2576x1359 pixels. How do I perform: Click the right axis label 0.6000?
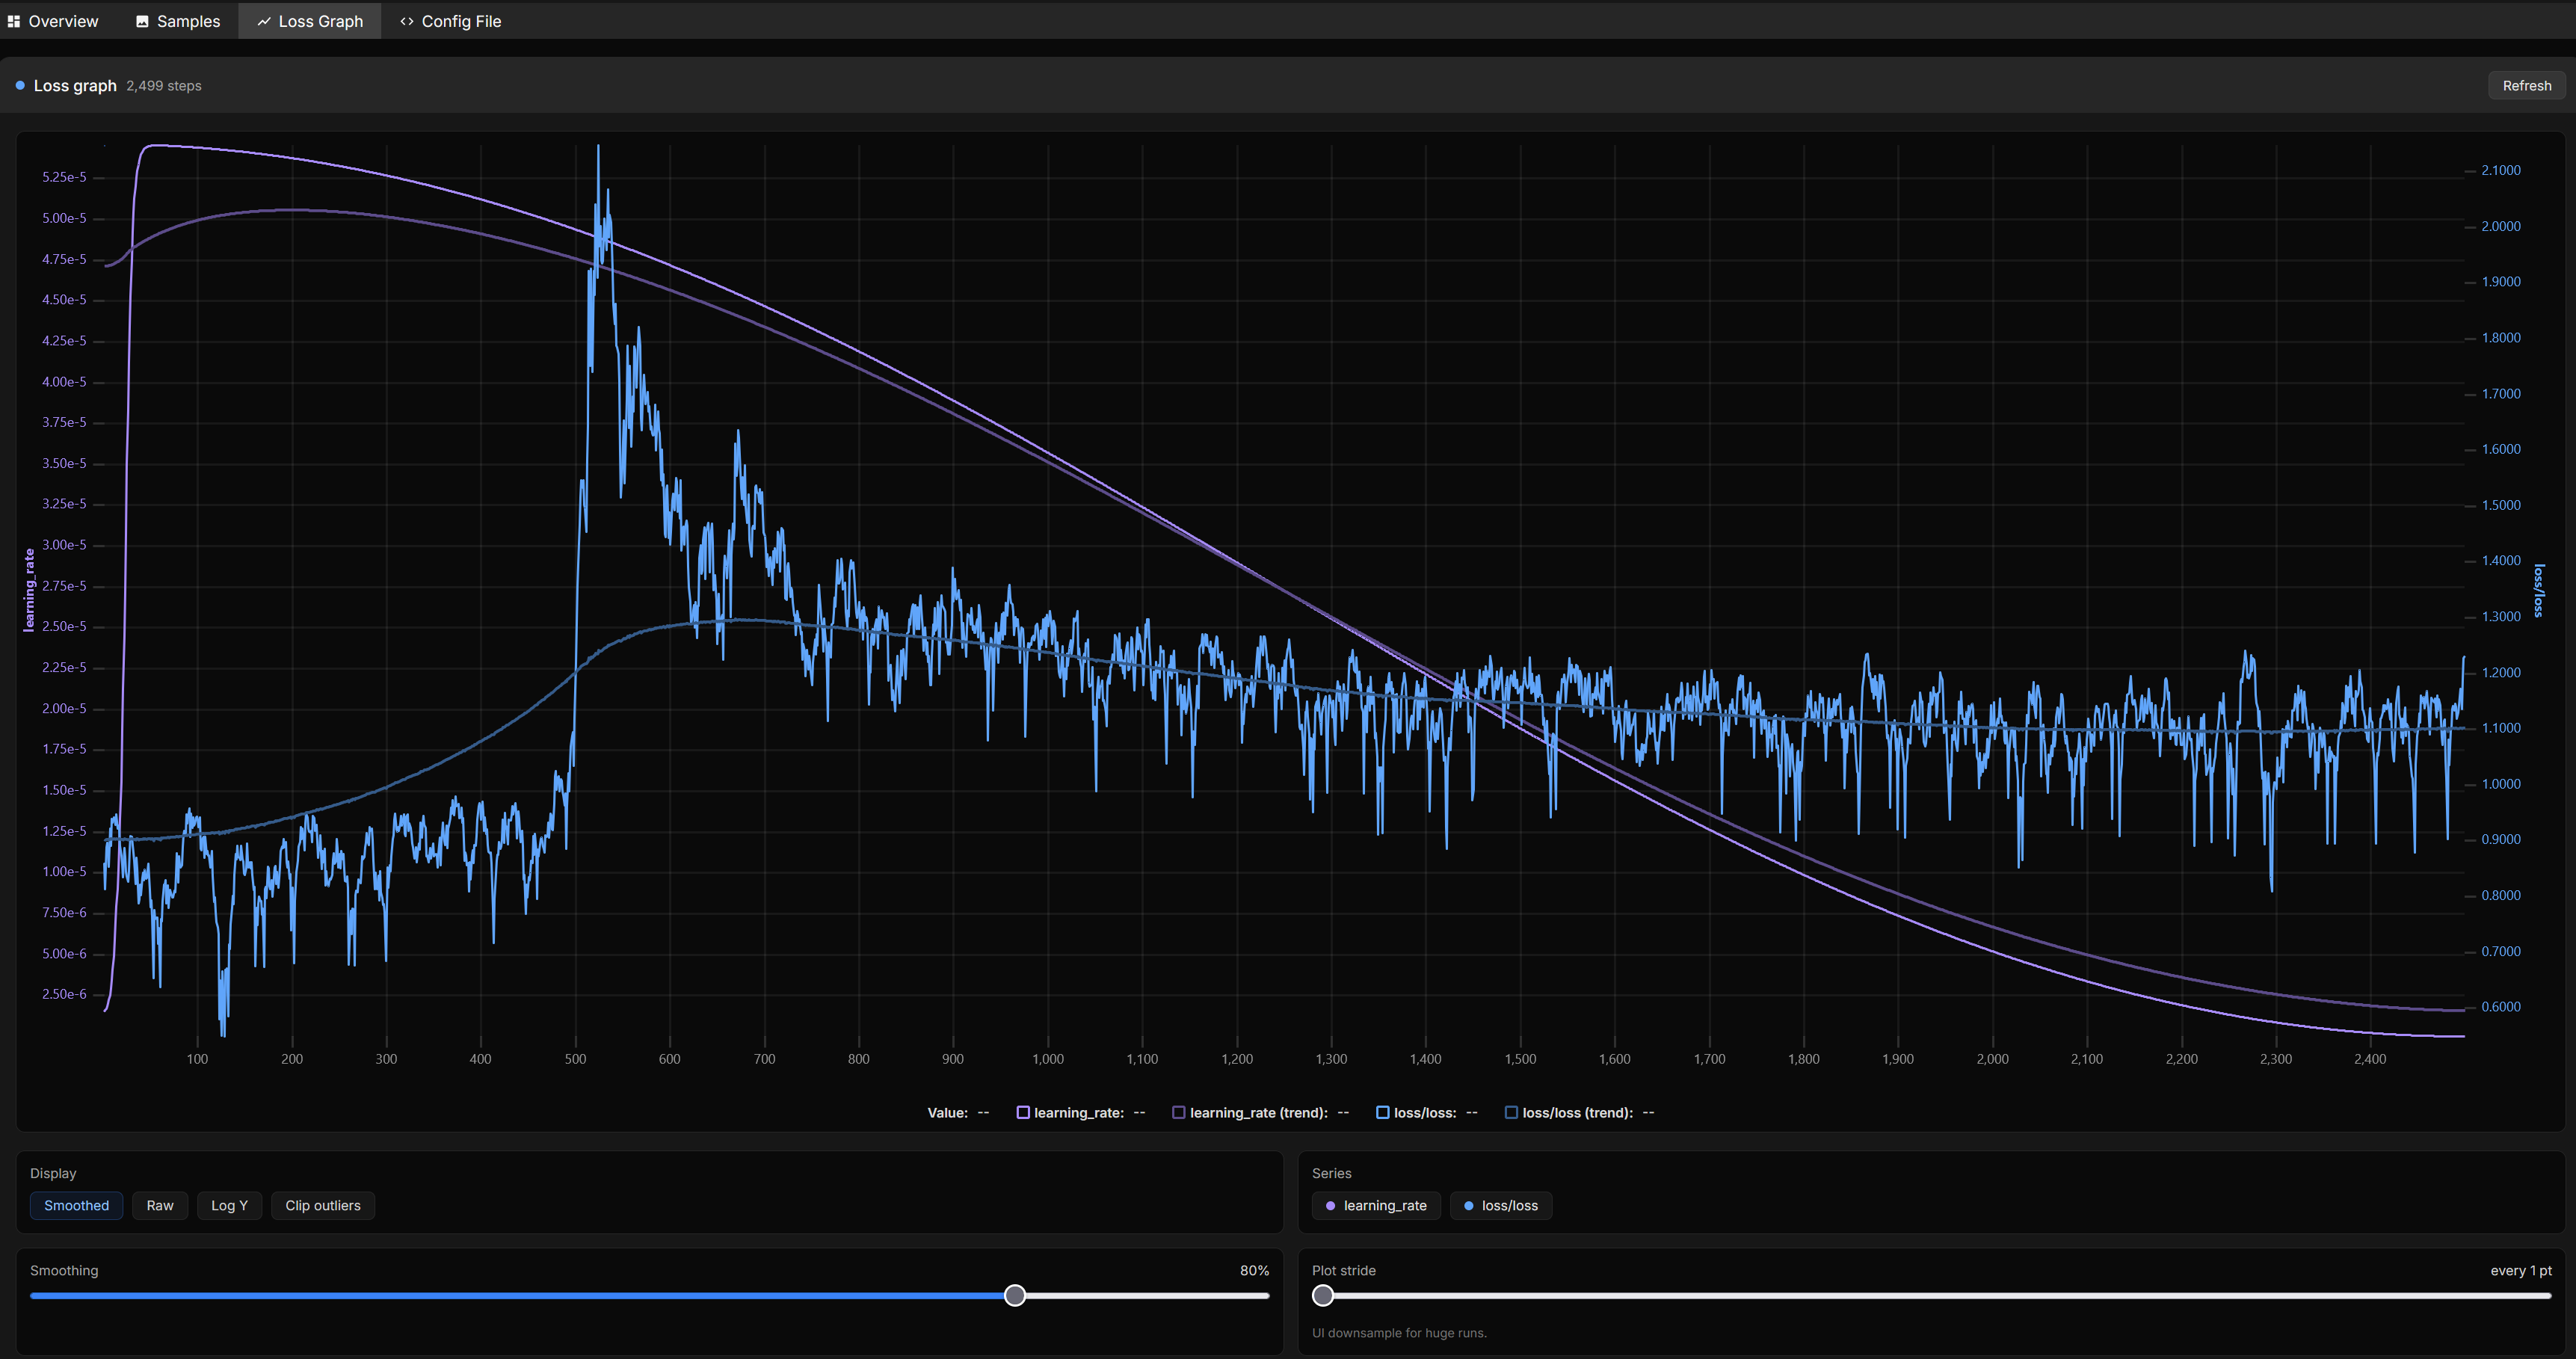tap(2500, 1007)
